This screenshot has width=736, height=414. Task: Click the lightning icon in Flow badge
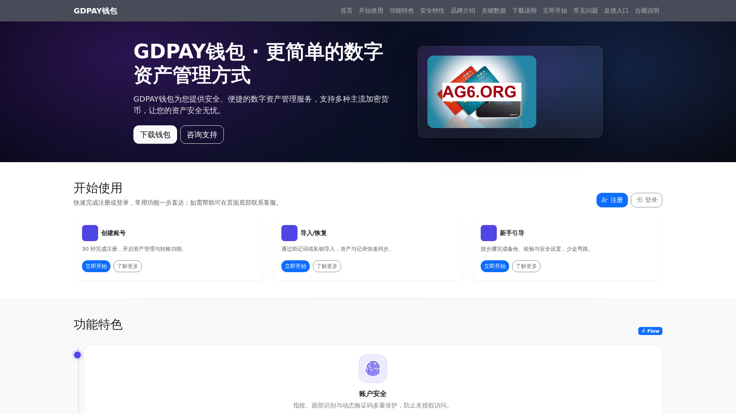click(644, 331)
